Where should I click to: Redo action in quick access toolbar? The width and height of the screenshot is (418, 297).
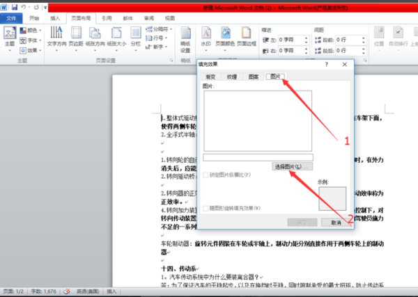pos(36,7)
